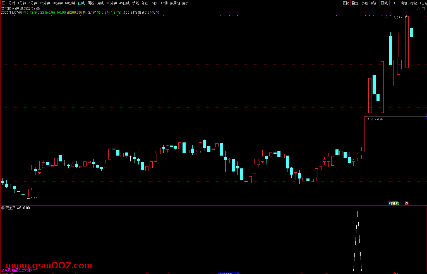Click the 画线 drawing tools button
The width and height of the screenshot is (427, 274).
(385, 3)
